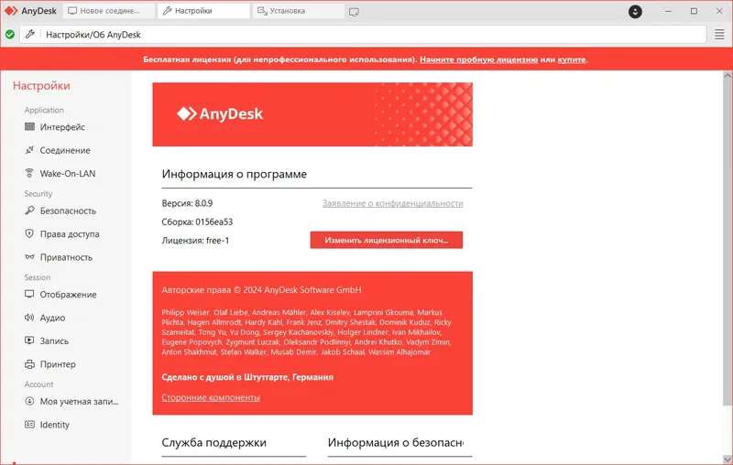Open the Интерфейс settings icon
Image resolution: width=733 pixels, height=465 pixels.
(x=29, y=127)
